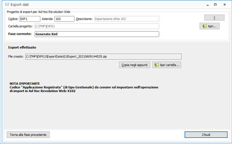Screen dimensions: 232x144
Task: Click the NOTA IMPORTANTE heading text
Action: pyautogui.click(x=25, y=84)
